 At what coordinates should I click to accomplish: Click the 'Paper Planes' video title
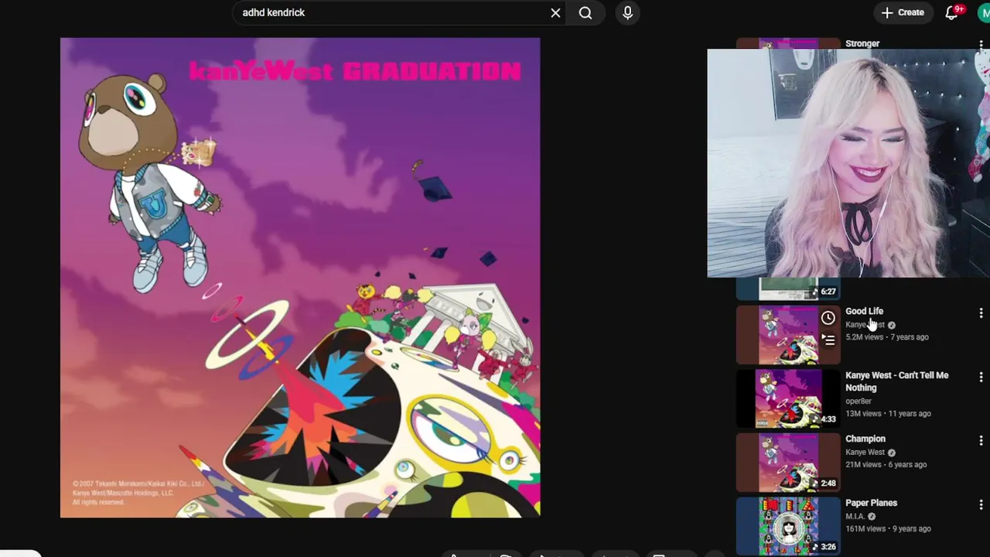tap(871, 503)
